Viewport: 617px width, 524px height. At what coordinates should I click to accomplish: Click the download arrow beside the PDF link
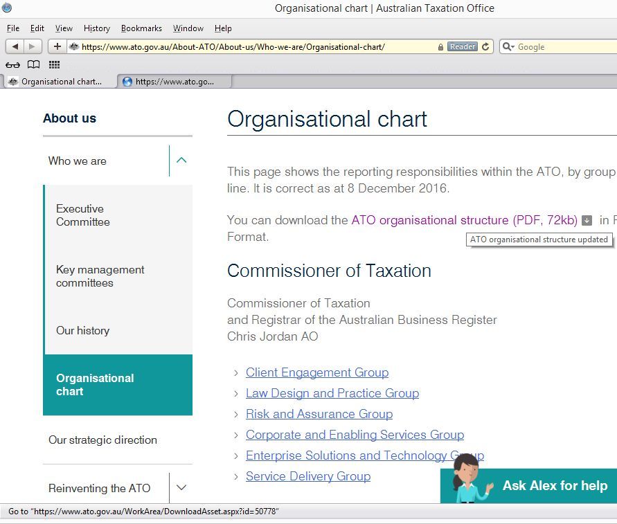click(586, 220)
